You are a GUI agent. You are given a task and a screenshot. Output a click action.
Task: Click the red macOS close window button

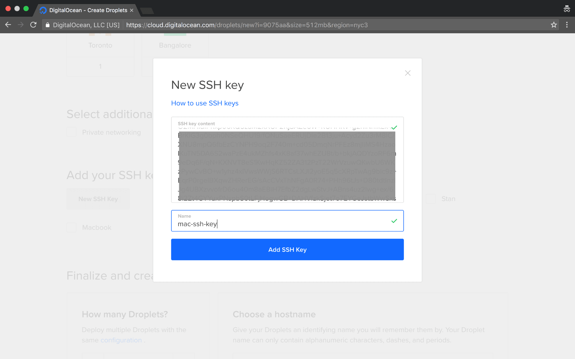click(8, 9)
